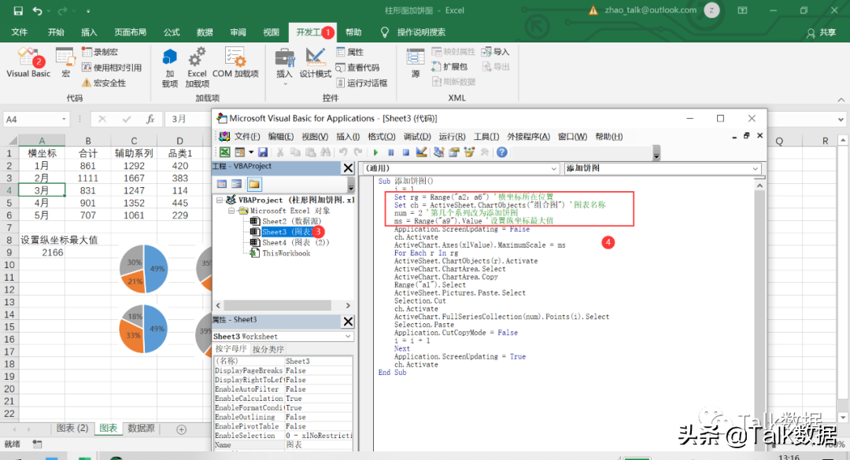Click View Object icon in project panel
Viewport: 850px width, 460px height.
[x=237, y=184]
